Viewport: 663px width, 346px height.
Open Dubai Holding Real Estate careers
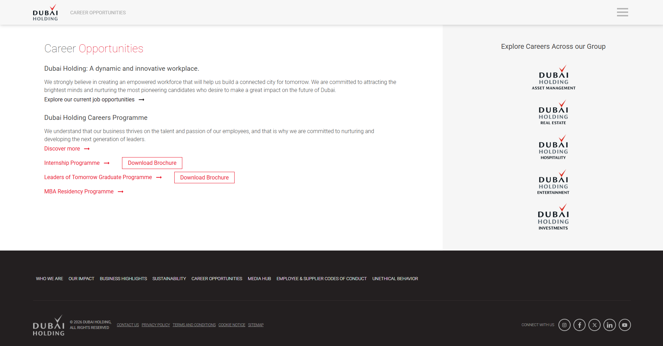click(x=553, y=113)
